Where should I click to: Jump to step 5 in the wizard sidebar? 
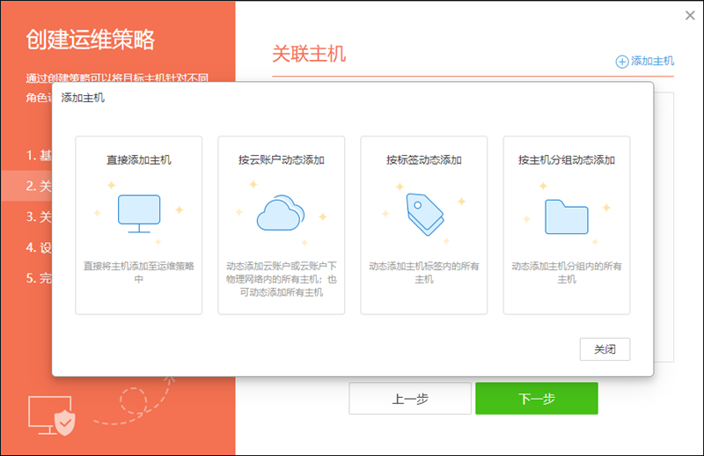pyautogui.click(x=39, y=278)
